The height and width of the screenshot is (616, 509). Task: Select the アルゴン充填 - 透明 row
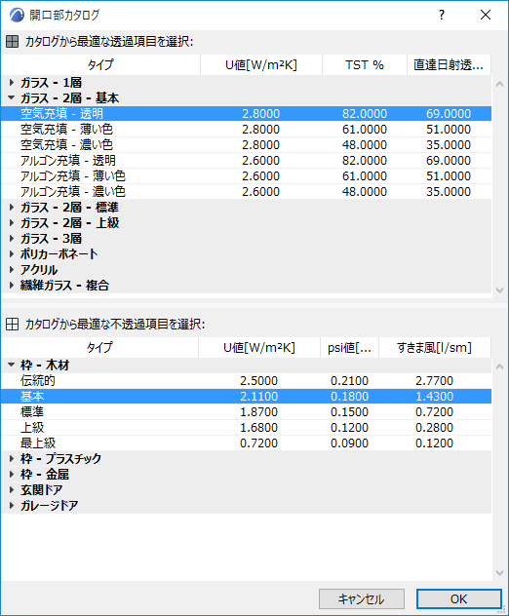(246, 160)
